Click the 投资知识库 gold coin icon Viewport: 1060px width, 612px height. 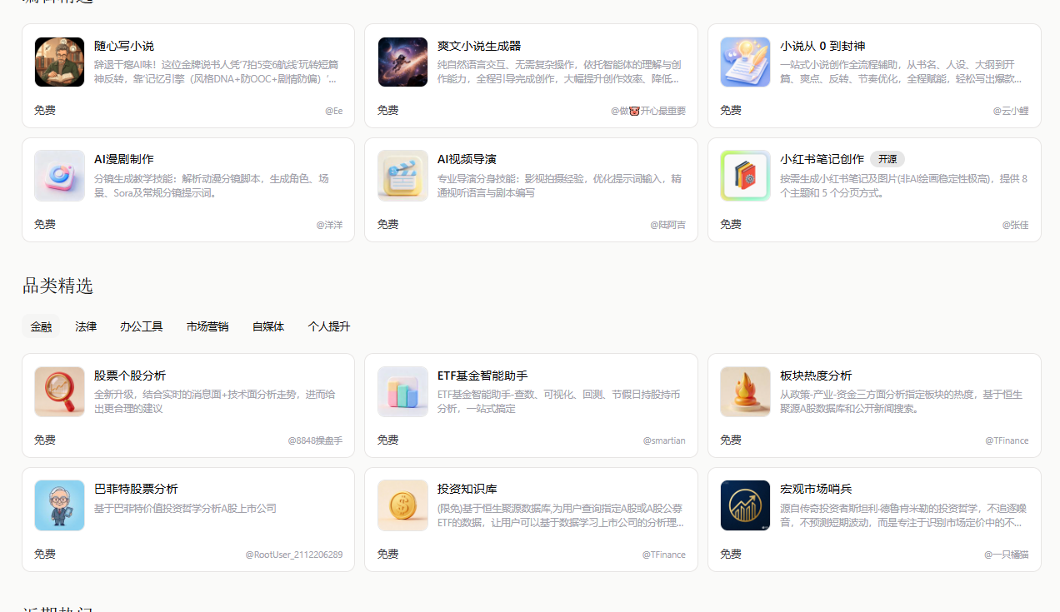(402, 505)
